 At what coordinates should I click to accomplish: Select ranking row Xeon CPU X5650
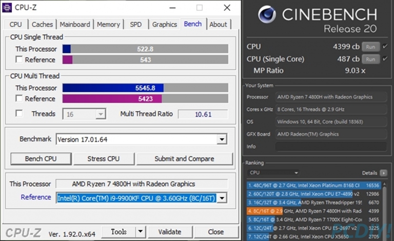click(313, 236)
